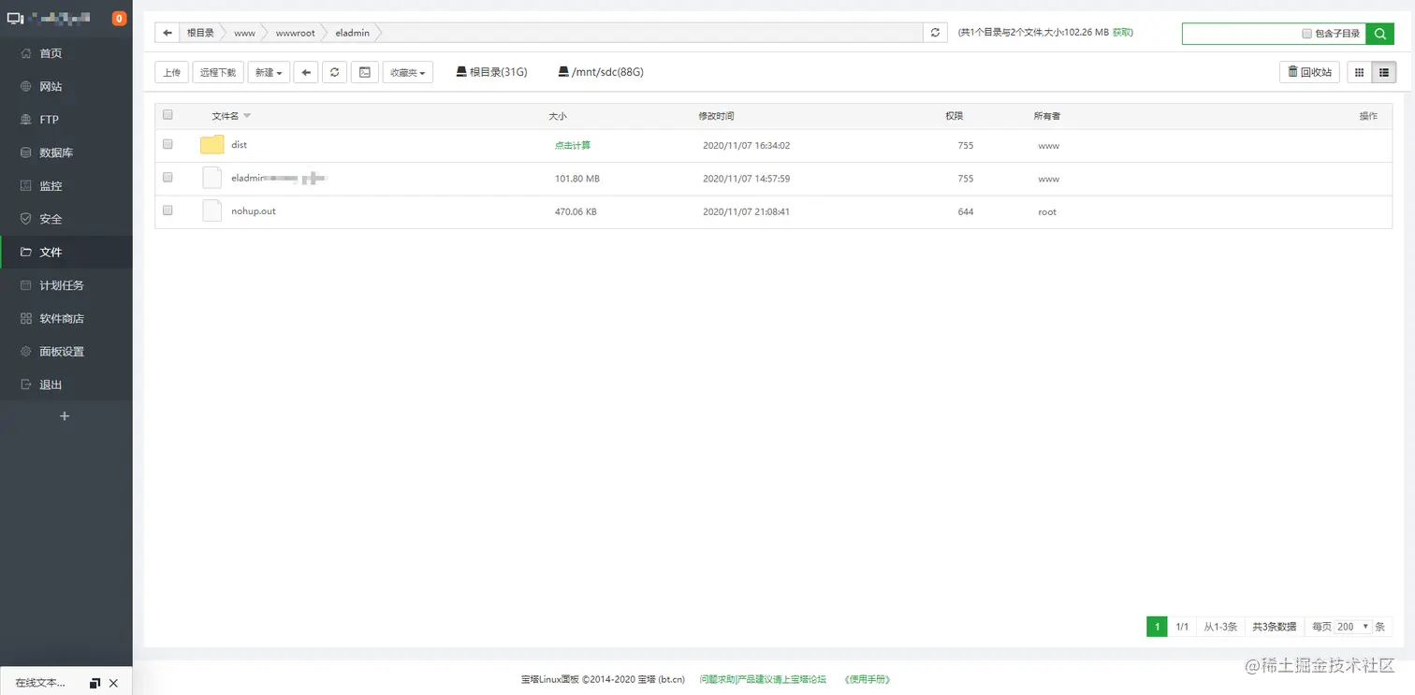Open dist folder name

240,145
